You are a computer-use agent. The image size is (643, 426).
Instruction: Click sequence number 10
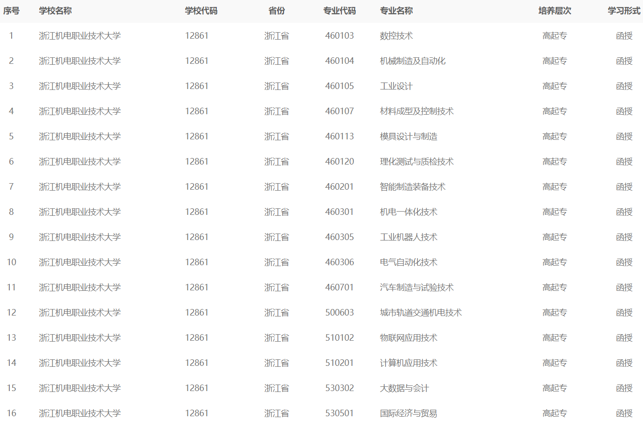12,262
